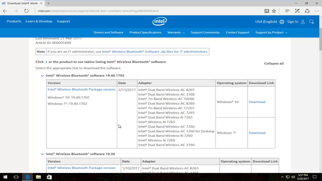Click the Edge icon on taskbar
This screenshot has height=181, width=322.
click(x=27, y=177)
